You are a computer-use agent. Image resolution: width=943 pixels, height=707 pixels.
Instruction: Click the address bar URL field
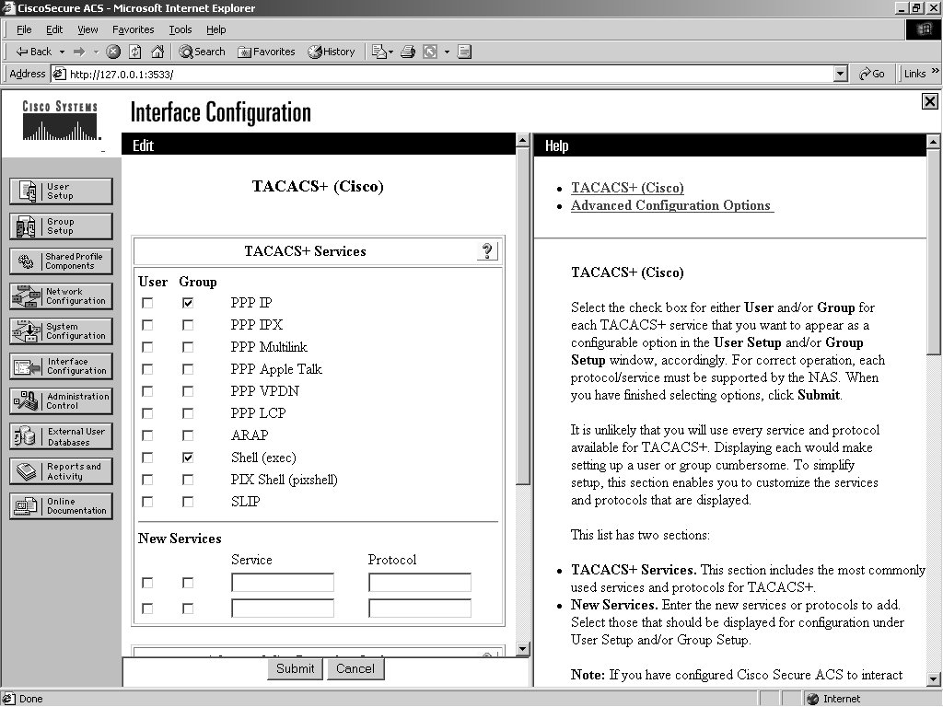click(x=443, y=74)
